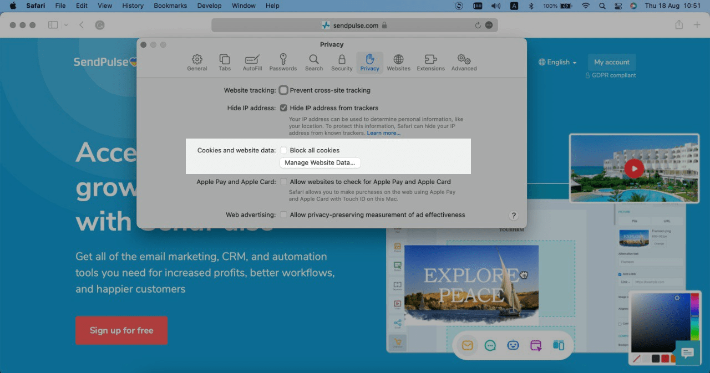Open the History menu
This screenshot has width=710, height=373.
pyautogui.click(x=133, y=6)
